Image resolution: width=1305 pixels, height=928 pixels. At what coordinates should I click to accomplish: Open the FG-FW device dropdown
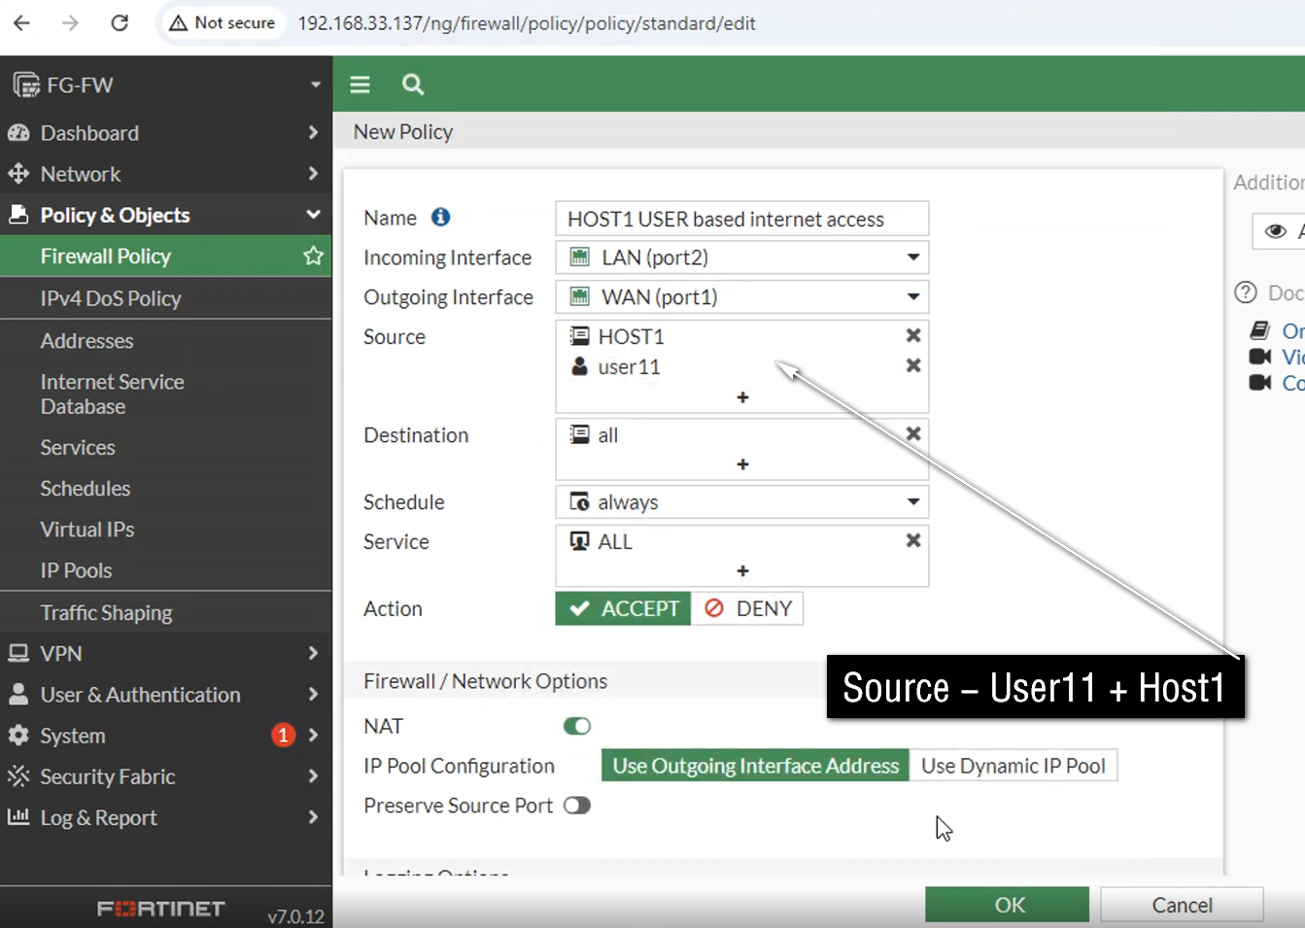pos(166,85)
